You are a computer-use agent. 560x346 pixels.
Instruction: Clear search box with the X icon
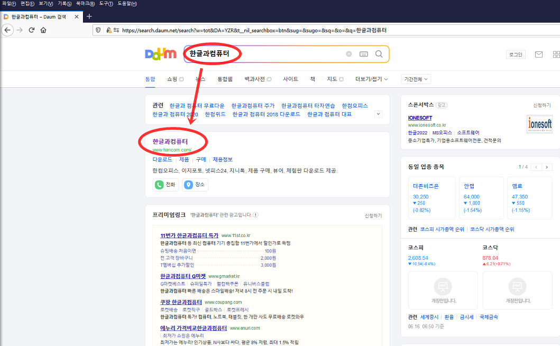349,54
